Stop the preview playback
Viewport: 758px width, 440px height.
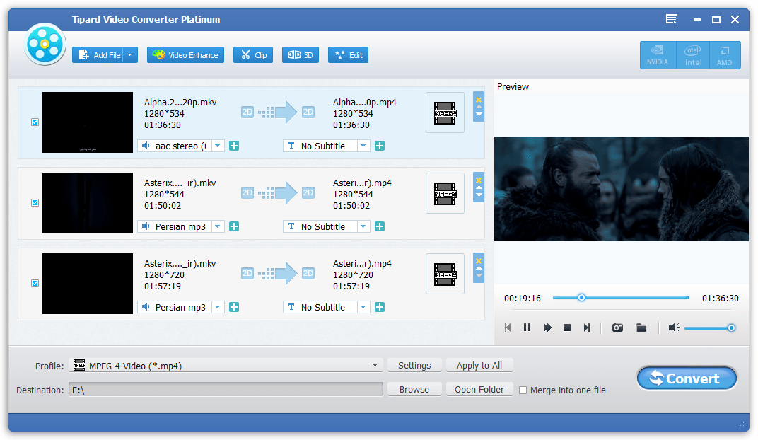tap(567, 328)
